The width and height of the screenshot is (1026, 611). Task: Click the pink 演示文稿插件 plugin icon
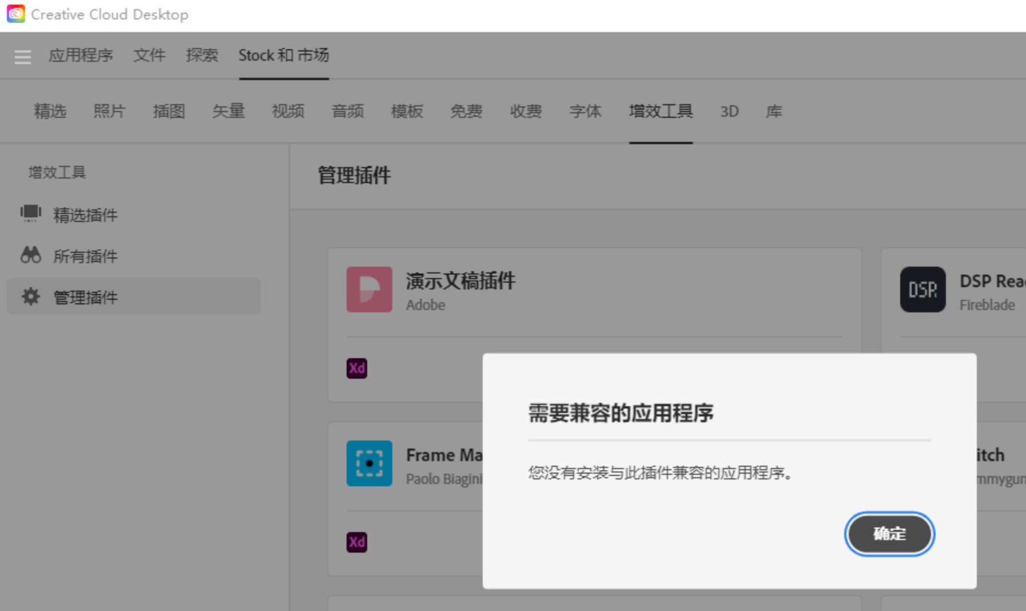click(x=369, y=290)
